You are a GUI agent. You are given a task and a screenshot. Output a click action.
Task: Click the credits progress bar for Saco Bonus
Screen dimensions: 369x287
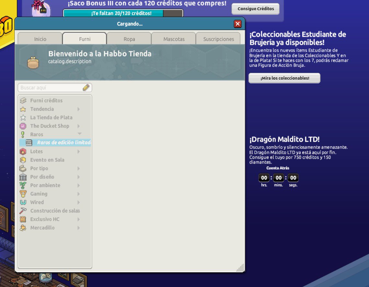123,13
